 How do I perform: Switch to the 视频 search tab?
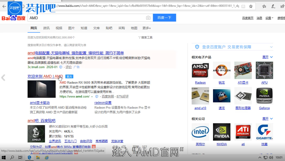59,28
